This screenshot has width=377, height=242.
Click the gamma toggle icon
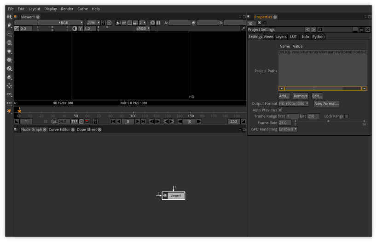tap(81, 29)
